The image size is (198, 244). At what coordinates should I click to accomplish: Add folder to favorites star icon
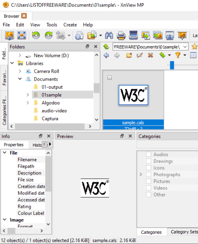[194, 47]
